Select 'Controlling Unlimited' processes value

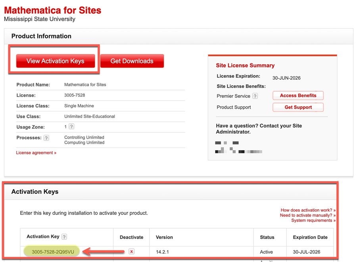[x=84, y=138]
